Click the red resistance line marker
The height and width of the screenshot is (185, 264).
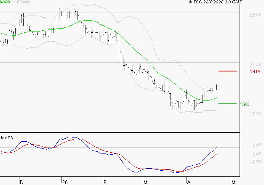(x=227, y=71)
